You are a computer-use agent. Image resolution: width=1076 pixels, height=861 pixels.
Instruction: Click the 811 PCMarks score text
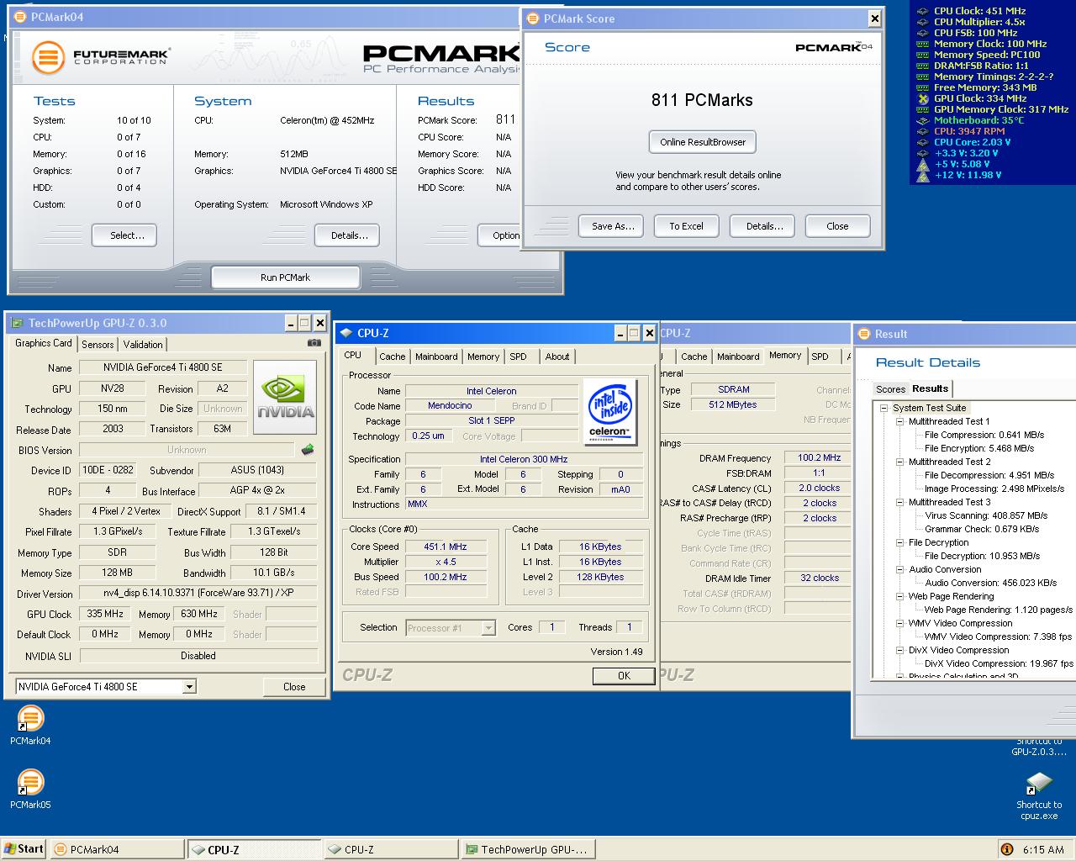click(702, 100)
